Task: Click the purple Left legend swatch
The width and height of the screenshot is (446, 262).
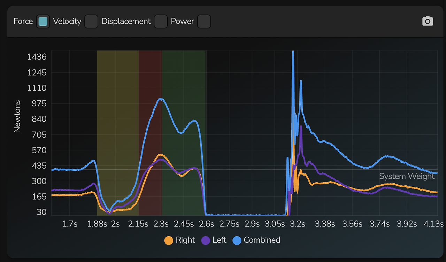Action: (206, 240)
